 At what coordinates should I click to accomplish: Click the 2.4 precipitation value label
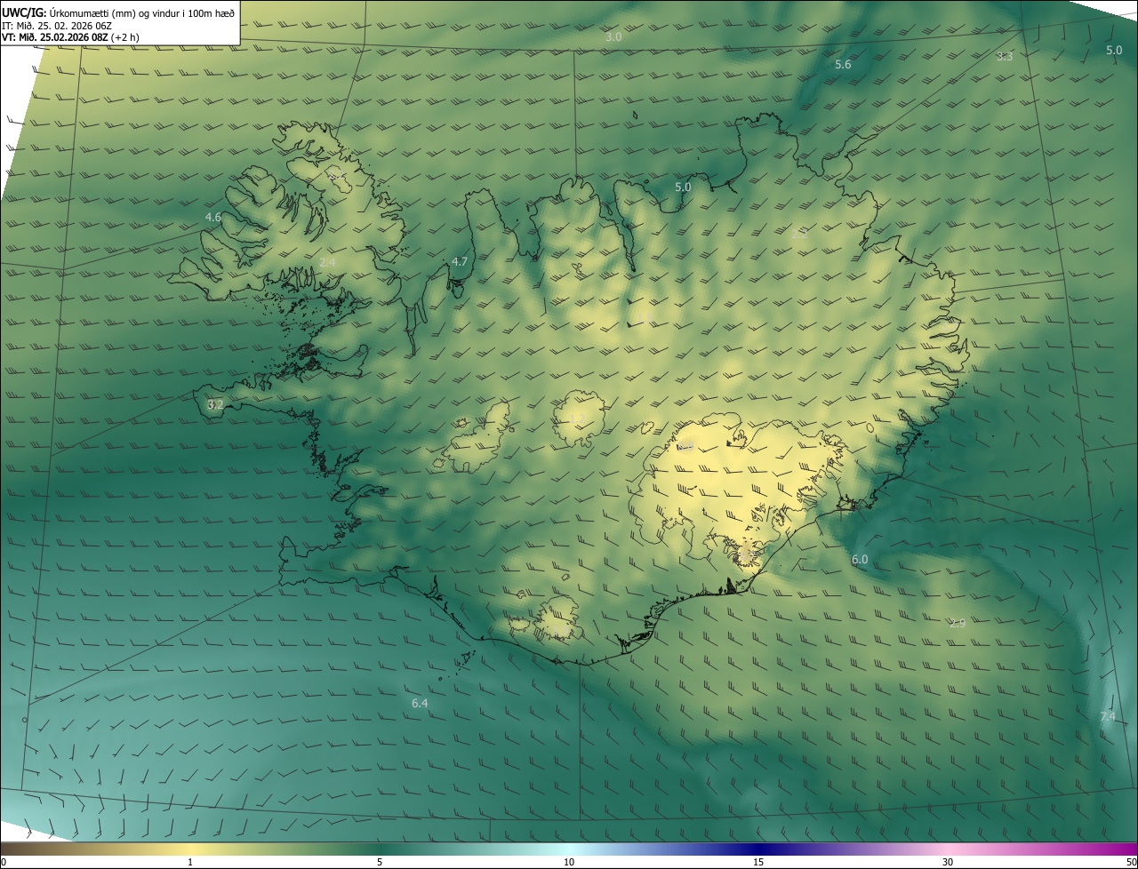[327, 262]
